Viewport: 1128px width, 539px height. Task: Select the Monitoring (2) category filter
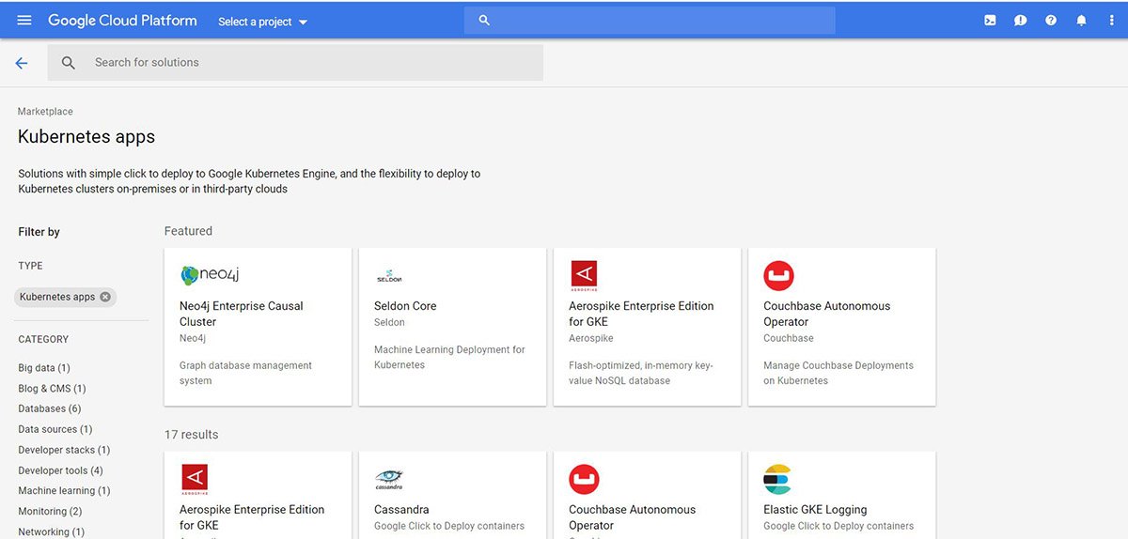pos(50,511)
